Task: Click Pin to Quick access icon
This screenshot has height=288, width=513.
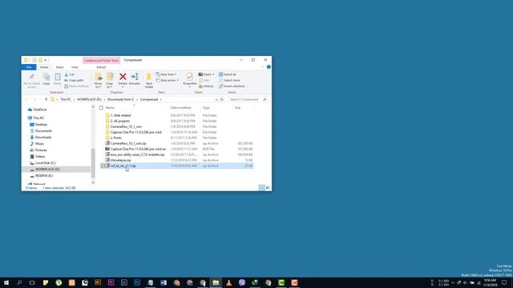Action: tap(32, 77)
